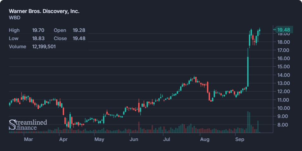Viewport: 302px width, 151px height.
Task: Click the WBD ticker symbol
Action: coord(15,18)
